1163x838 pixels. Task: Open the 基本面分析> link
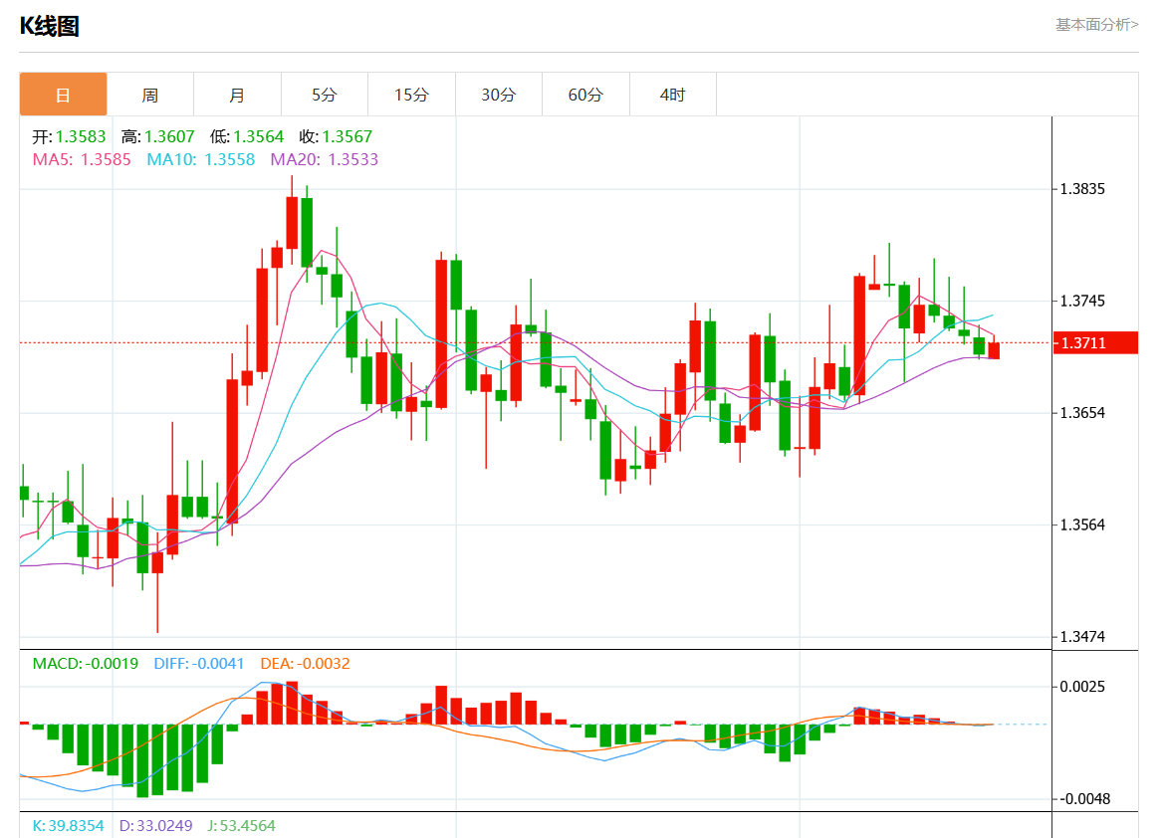pyautogui.click(x=1097, y=25)
